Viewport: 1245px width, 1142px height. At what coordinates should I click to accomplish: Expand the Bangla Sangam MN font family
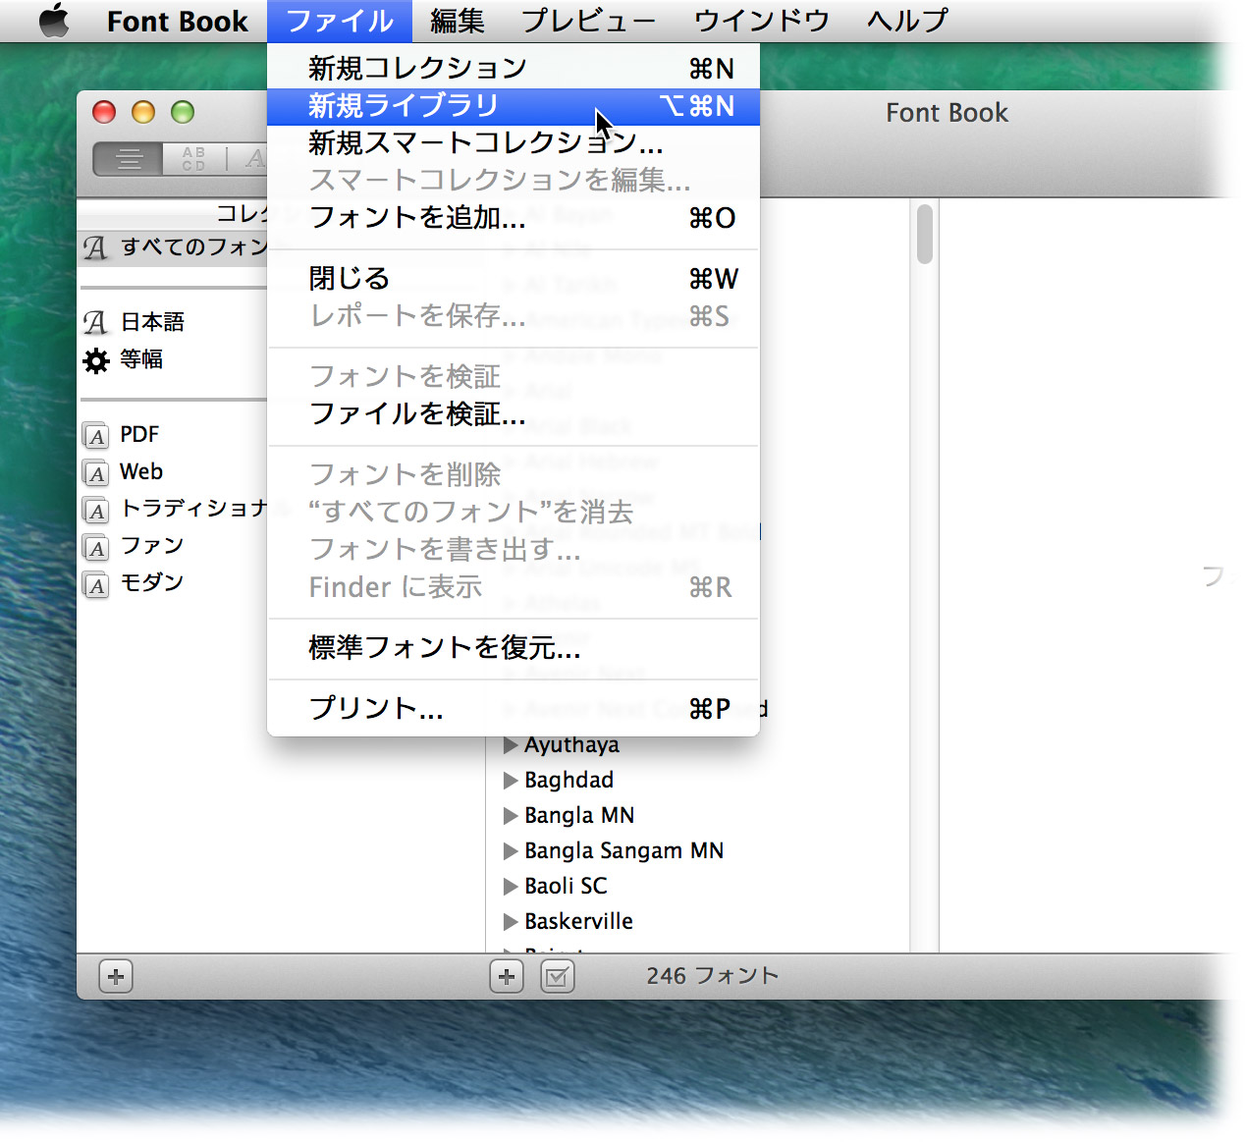[x=511, y=851]
